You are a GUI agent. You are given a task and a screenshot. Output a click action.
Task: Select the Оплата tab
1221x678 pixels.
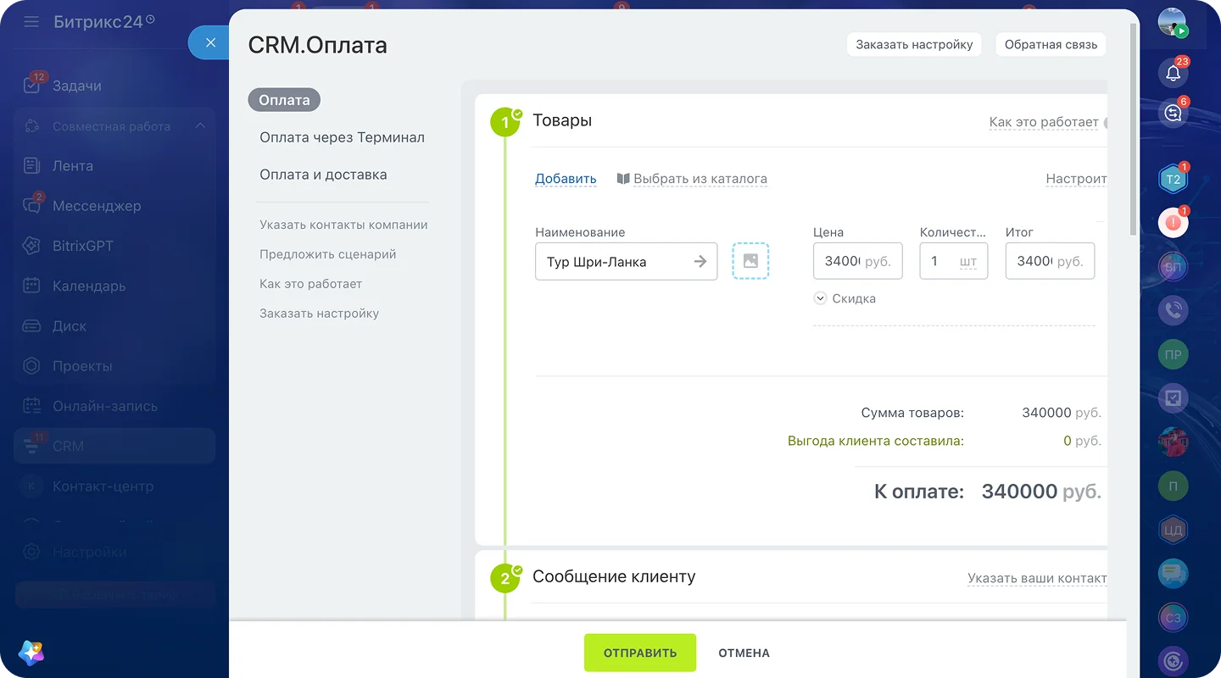(x=284, y=100)
